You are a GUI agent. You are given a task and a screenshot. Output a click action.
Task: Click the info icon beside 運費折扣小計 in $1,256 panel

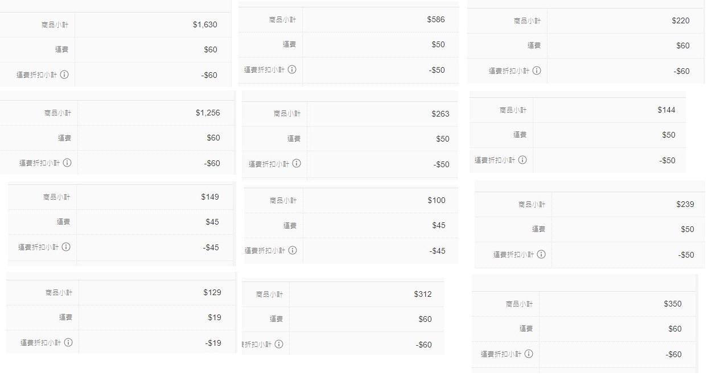click(x=67, y=163)
